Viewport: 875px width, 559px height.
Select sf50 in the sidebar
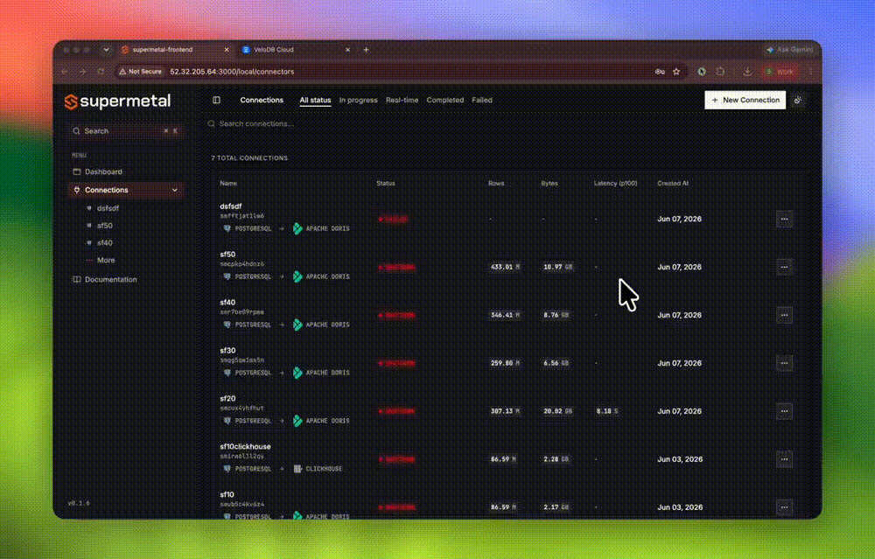[104, 226]
